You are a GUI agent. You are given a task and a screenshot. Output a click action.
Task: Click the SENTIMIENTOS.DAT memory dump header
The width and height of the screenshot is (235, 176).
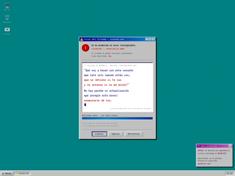tap(110, 66)
